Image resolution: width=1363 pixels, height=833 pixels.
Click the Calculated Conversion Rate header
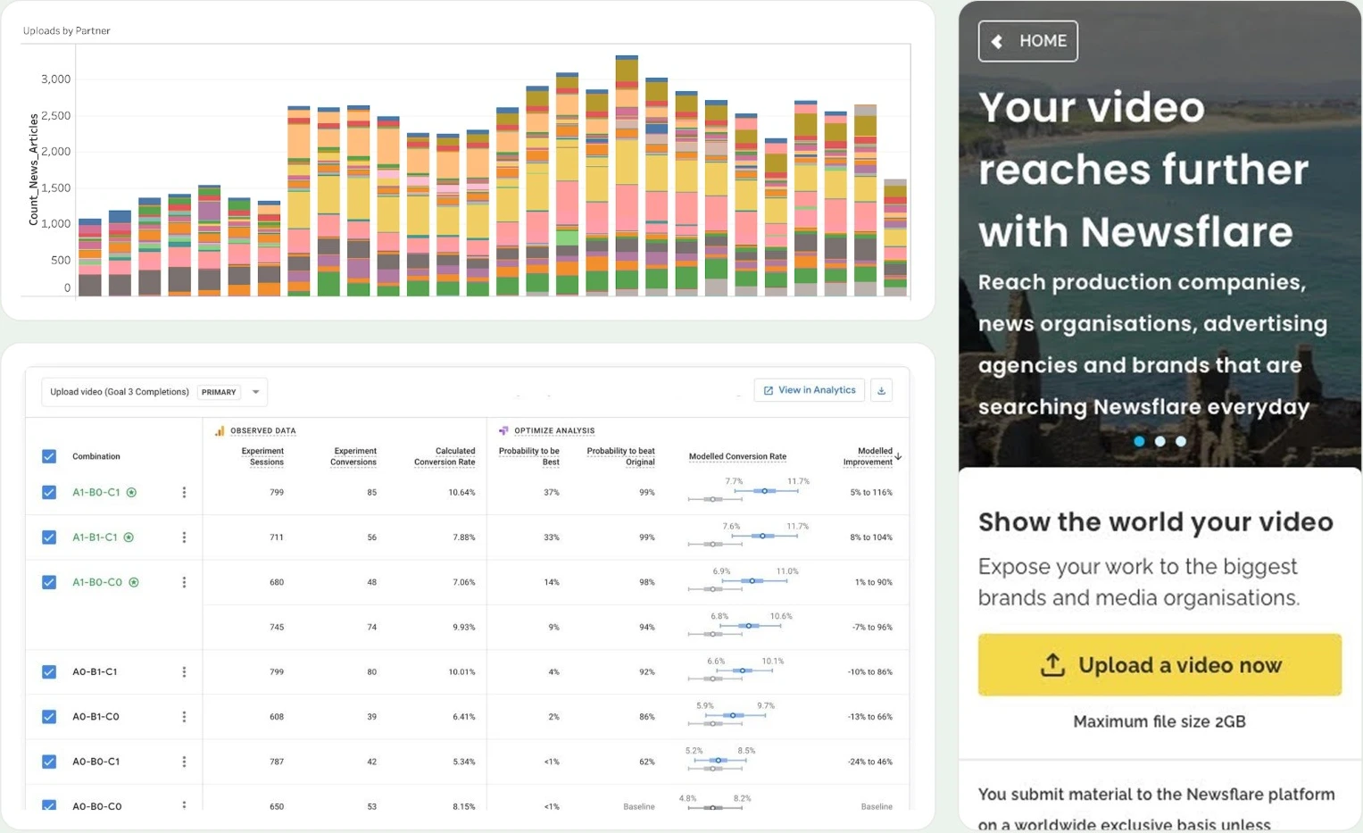[445, 456]
